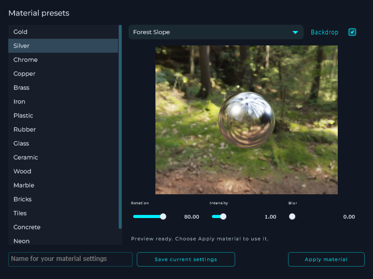Click the Apply material button
This screenshot has height=279, width=373.
coord(326,259)
